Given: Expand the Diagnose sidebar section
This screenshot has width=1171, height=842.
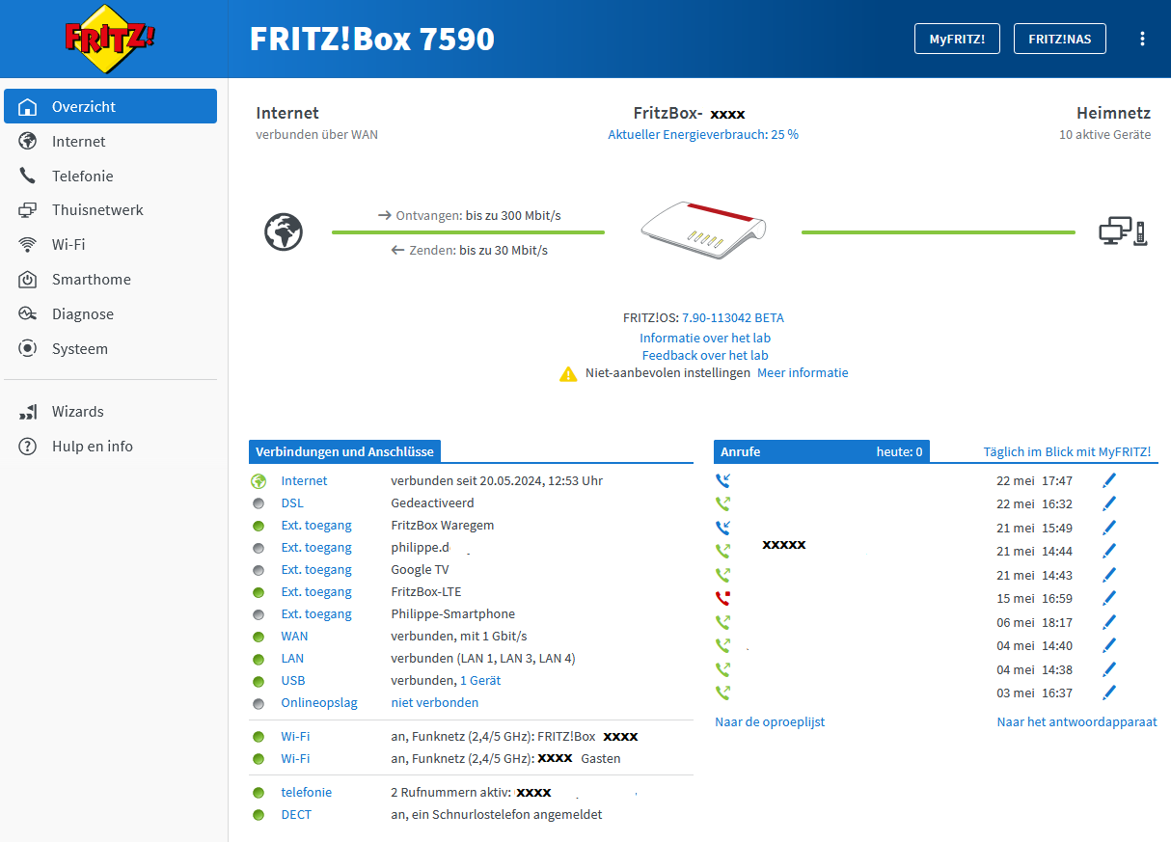Looking at the screenshot, I should tap(82, 314).
